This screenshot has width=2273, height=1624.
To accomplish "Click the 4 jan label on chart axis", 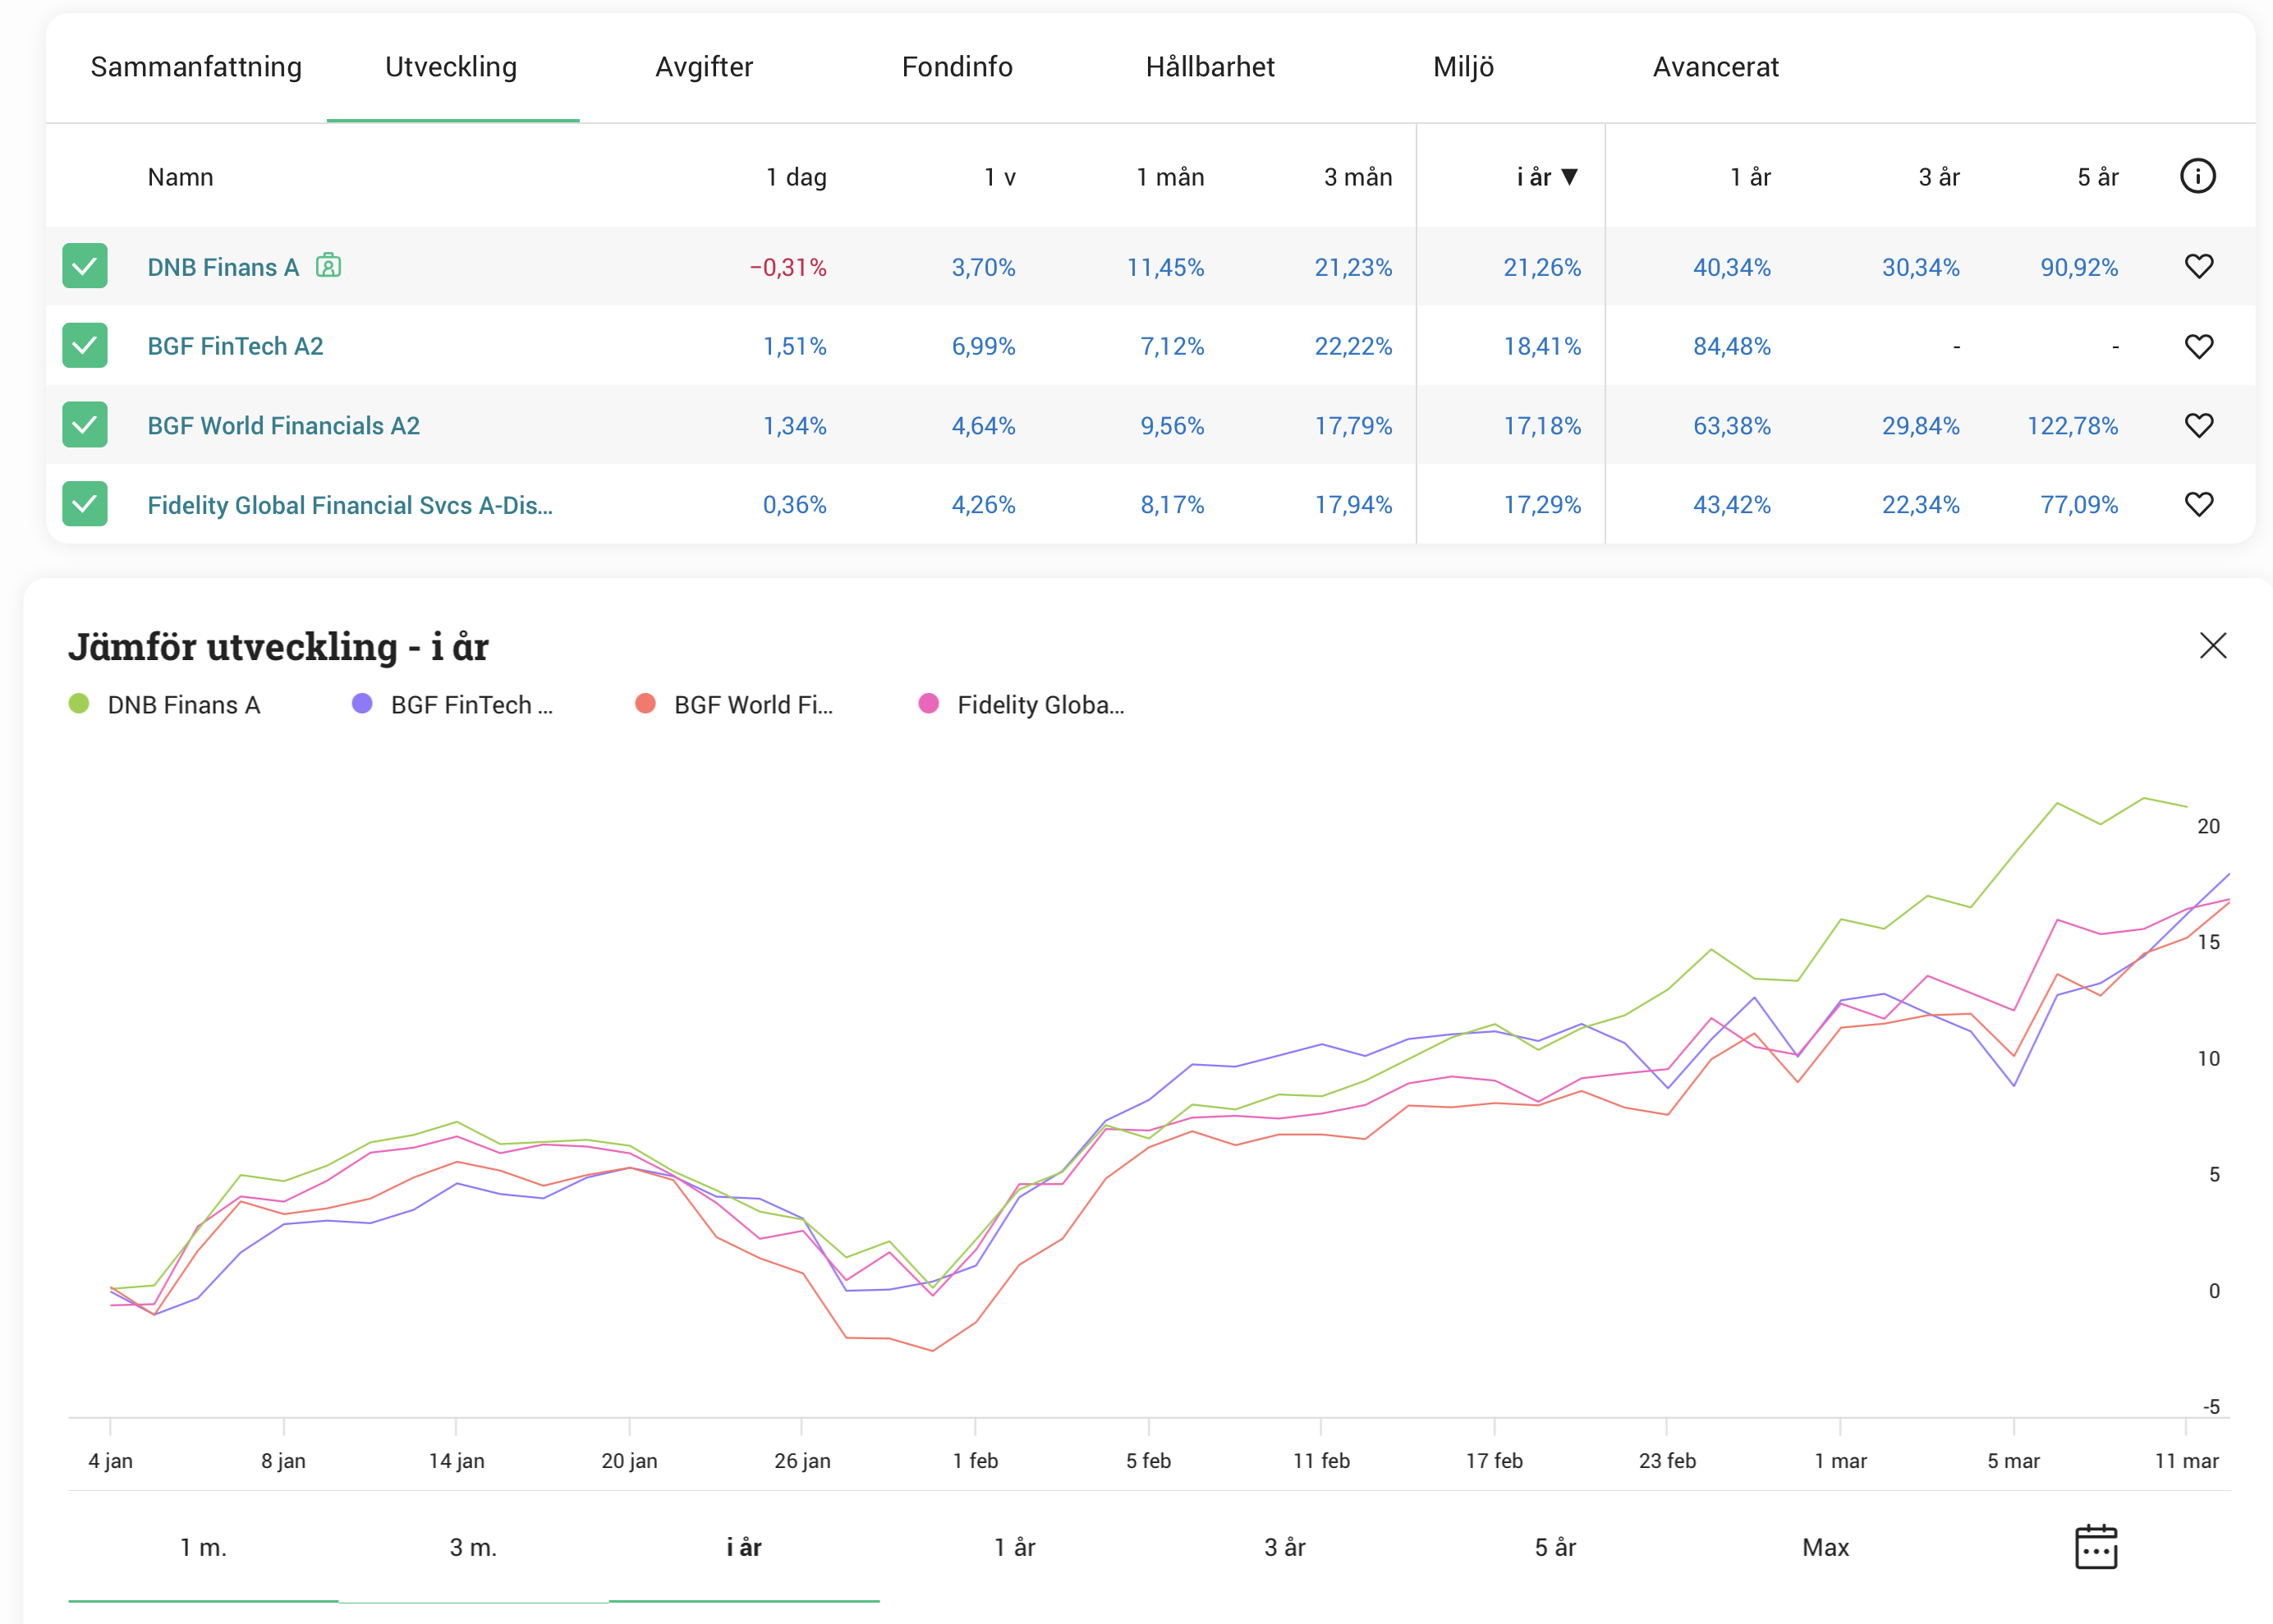I will tap(110, 1460).
